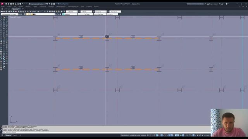The width and height of the screenshot is (248, 139).
Task: Open the Формат menu
Action: click(28, 7)
